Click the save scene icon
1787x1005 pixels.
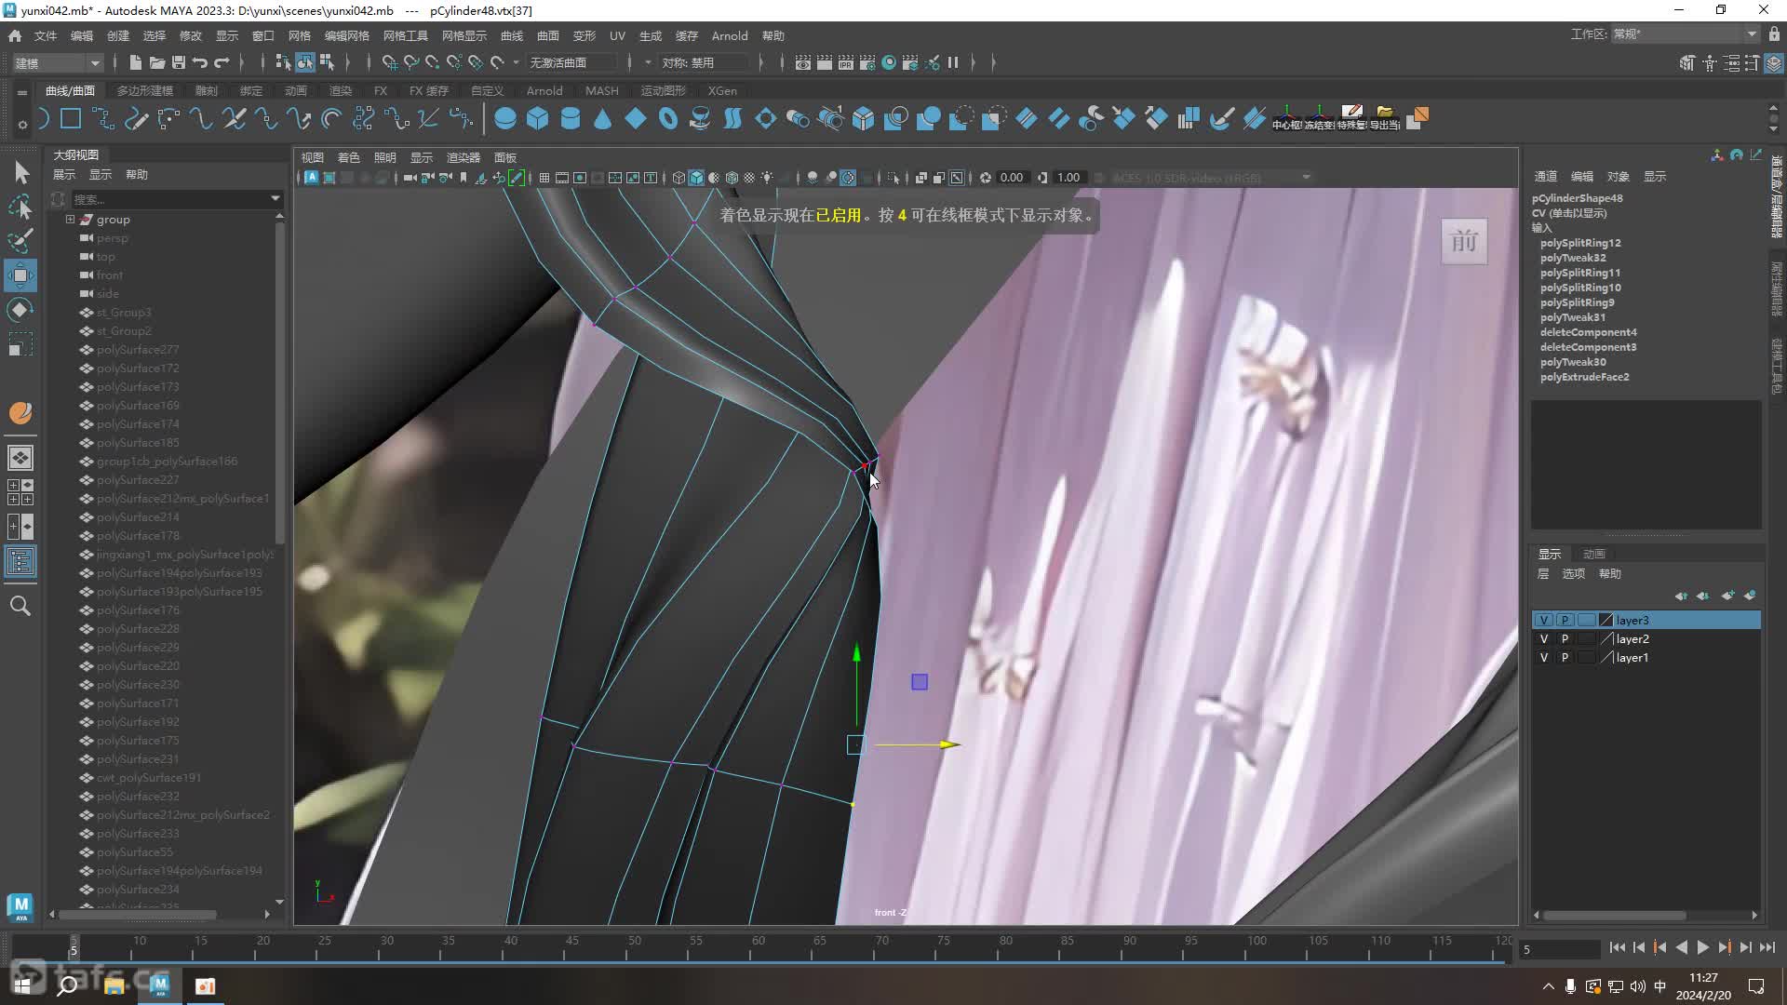(178, 62)
